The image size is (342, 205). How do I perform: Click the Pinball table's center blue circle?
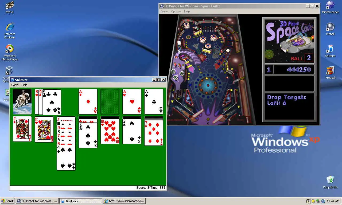pos(208,85)
